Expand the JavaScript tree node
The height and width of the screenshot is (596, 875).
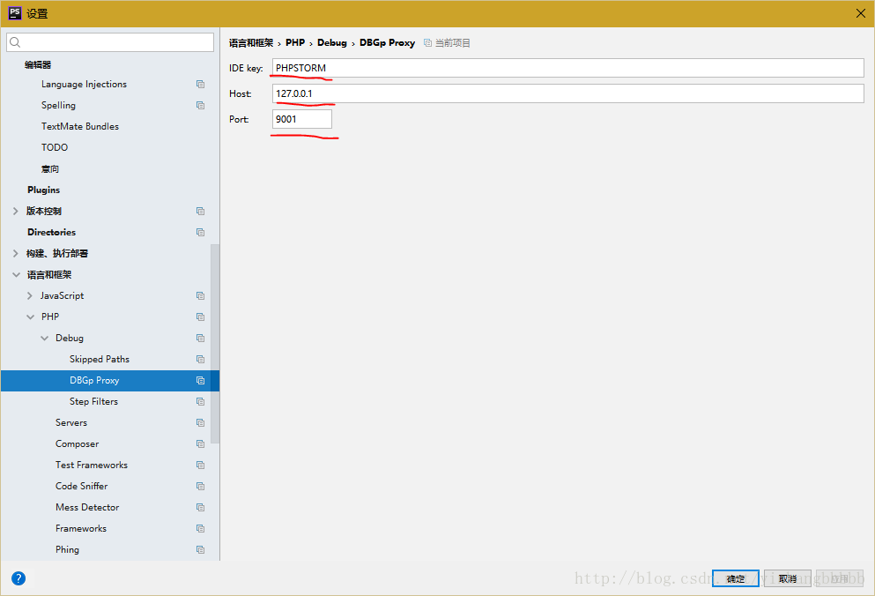[x=30, y=296]
